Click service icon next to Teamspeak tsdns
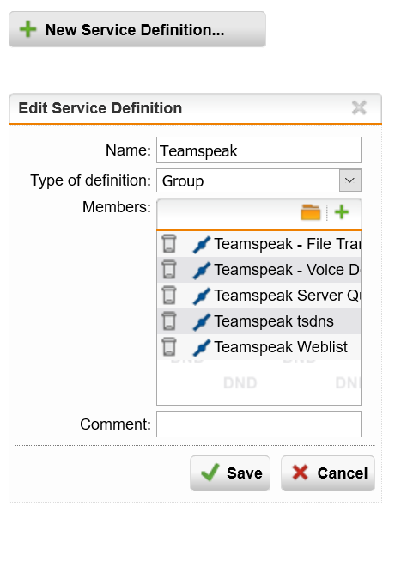 (x=202, y=322)
